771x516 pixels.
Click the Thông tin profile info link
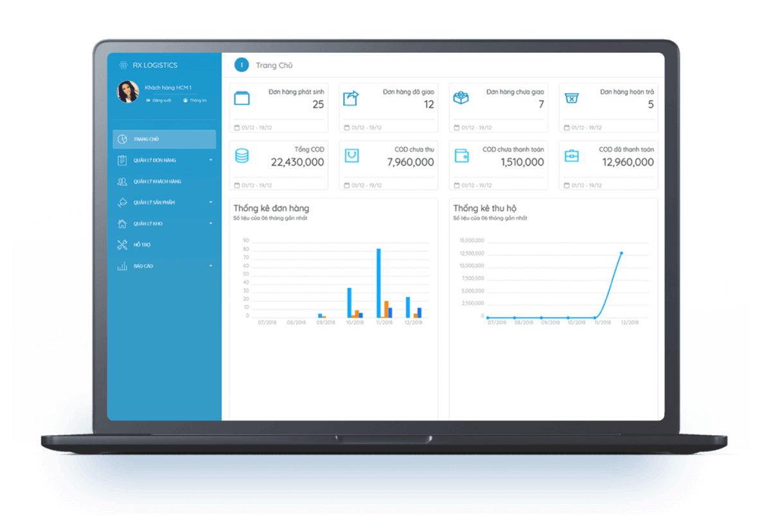195,101
